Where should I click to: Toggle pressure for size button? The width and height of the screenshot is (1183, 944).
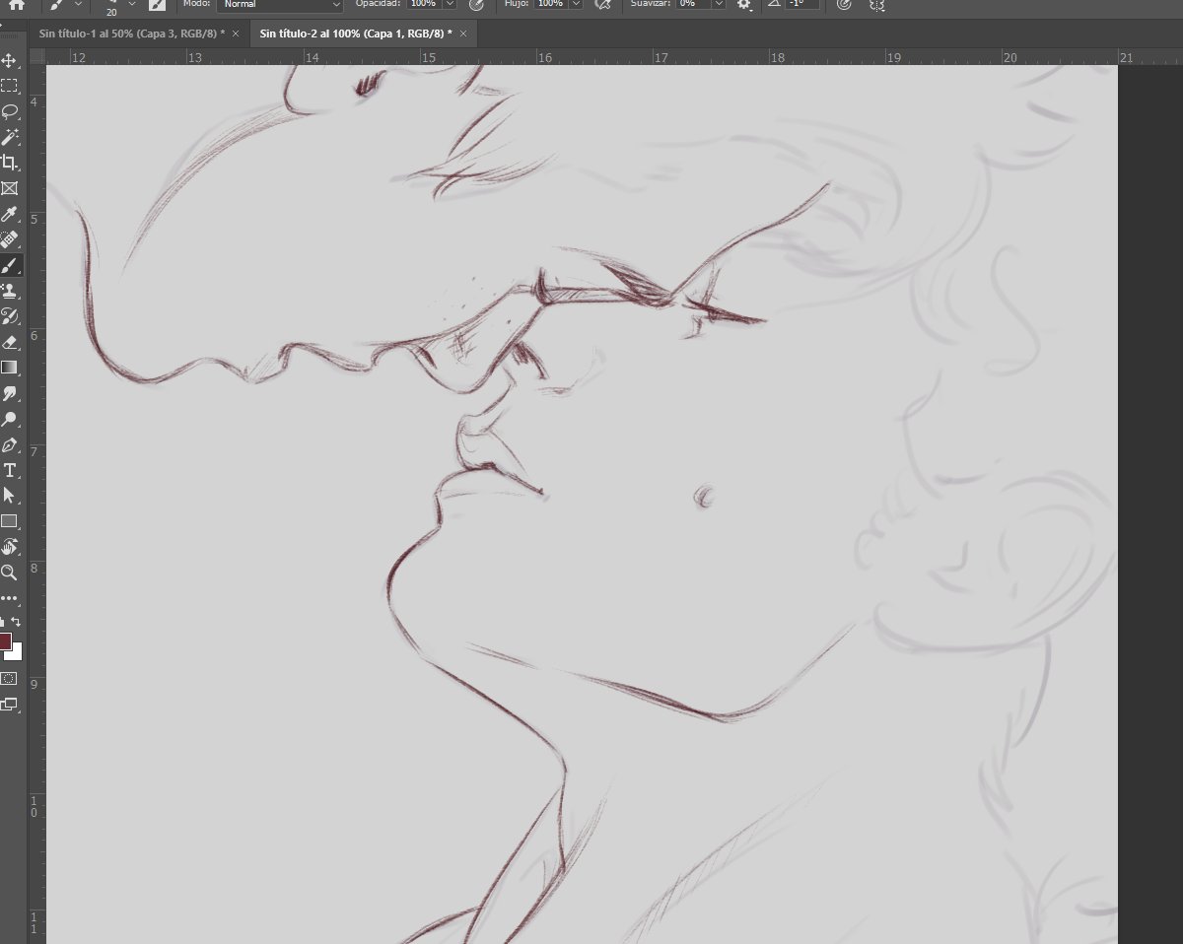[843, 4]
